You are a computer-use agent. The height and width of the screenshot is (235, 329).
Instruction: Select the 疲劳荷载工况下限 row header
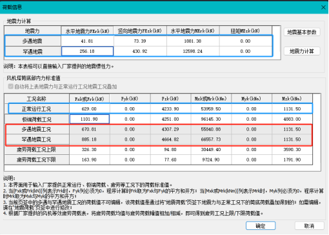tap(37, 159)
